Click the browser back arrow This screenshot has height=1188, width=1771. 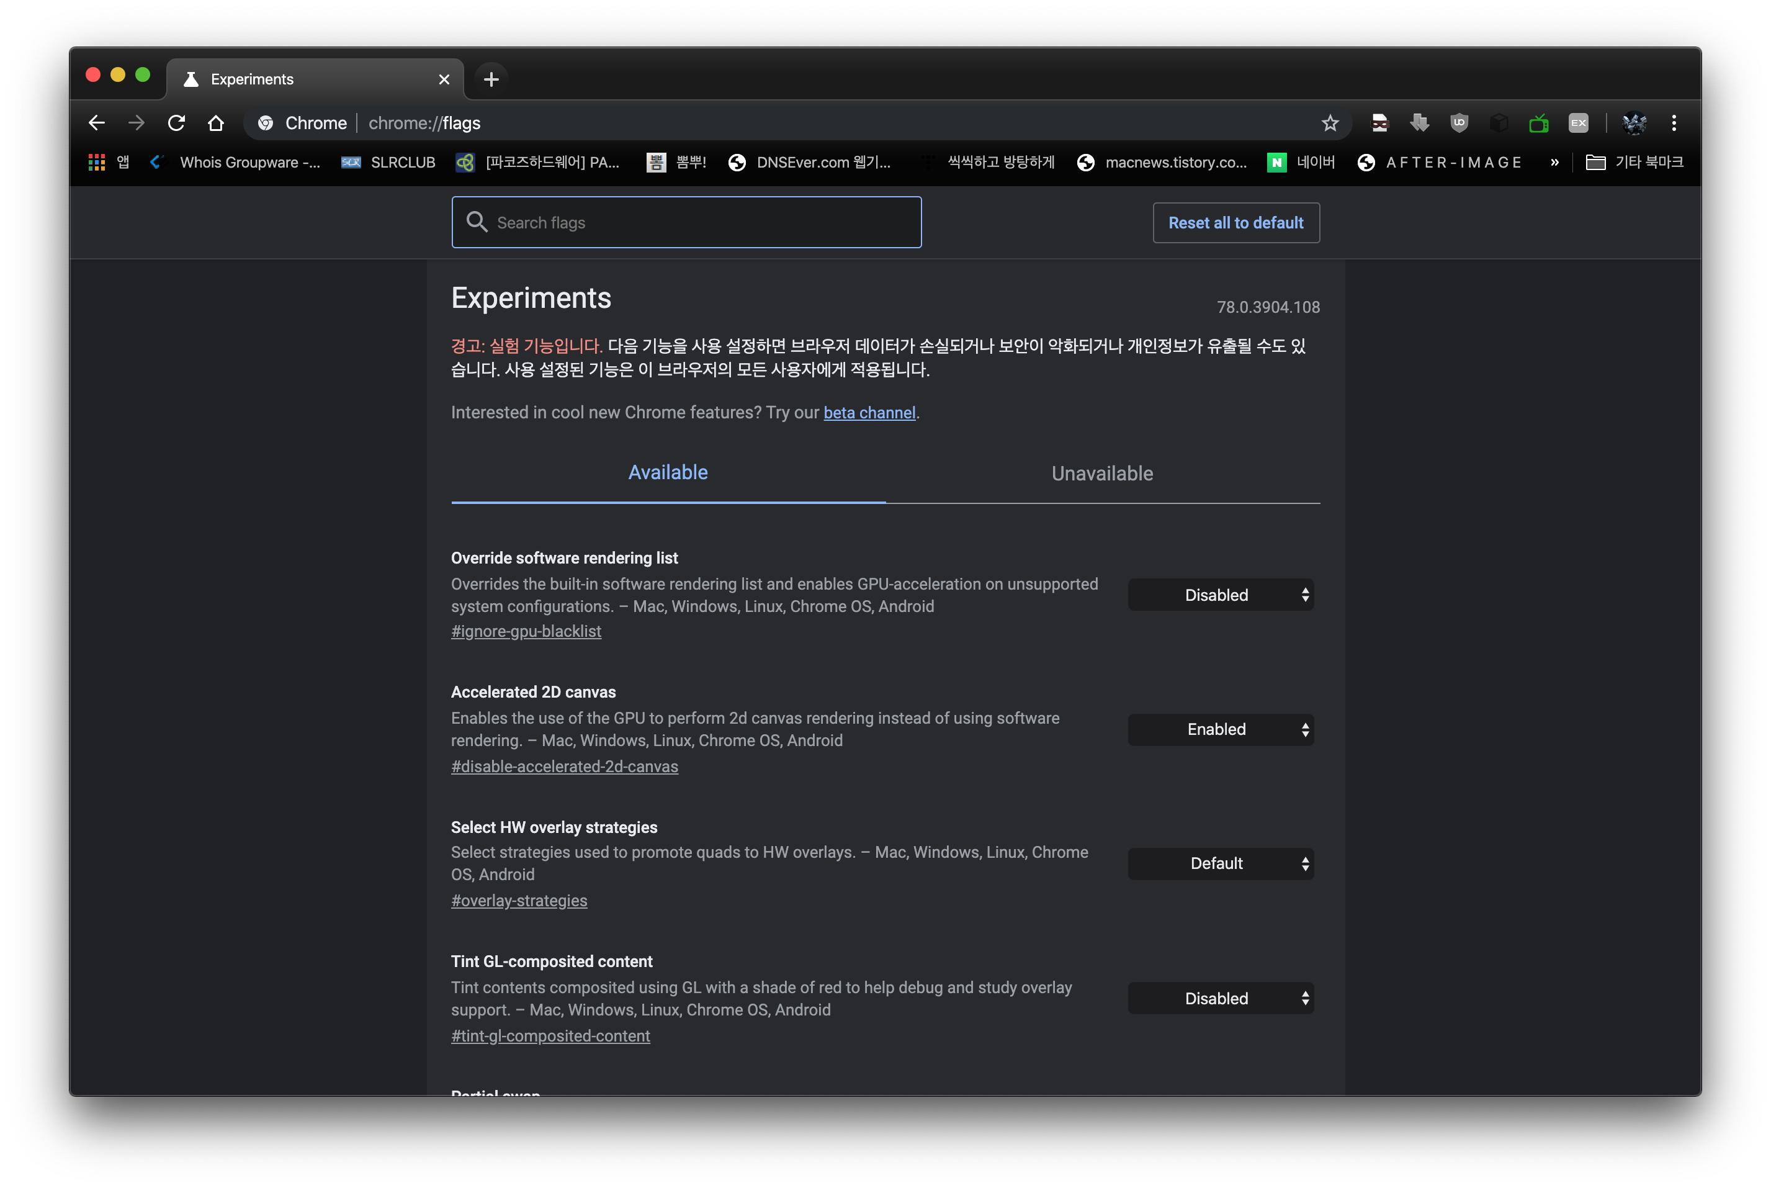(x=96, y=123)
